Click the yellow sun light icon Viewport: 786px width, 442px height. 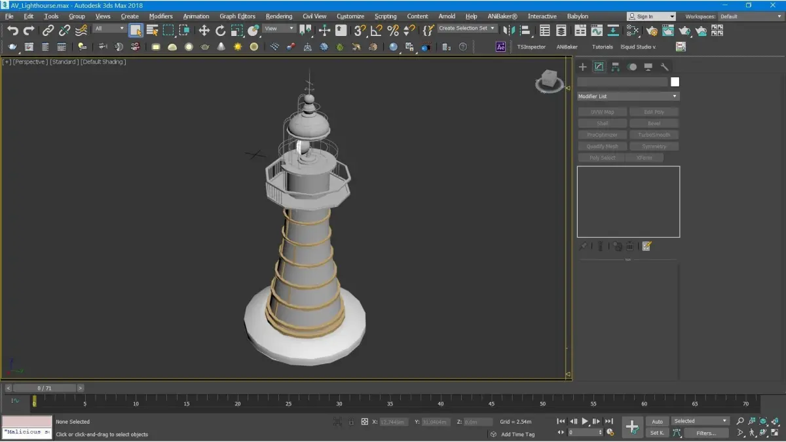[x=237, y=46]
